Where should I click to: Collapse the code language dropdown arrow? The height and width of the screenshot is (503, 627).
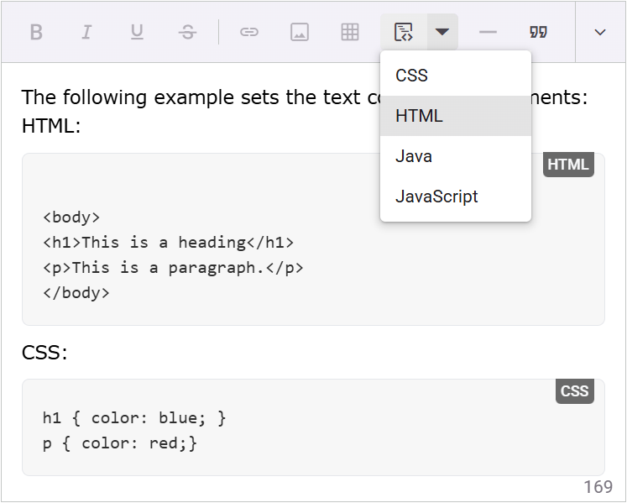tap(442, 32)
